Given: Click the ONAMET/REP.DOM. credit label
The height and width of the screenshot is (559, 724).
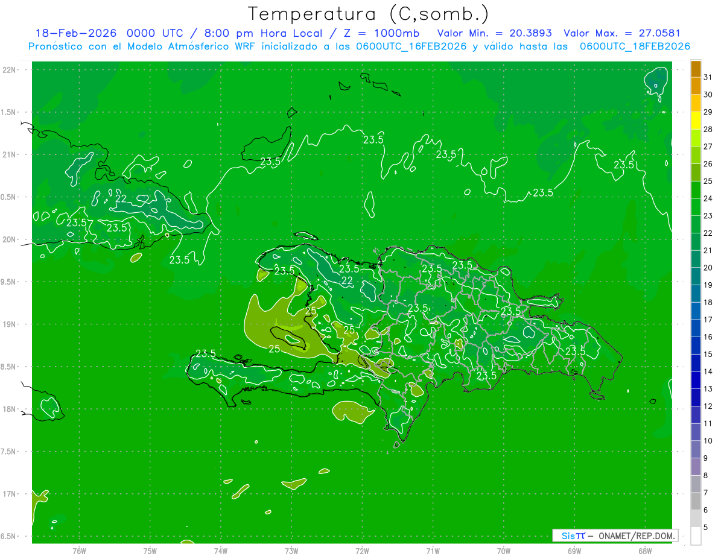Looking at the screenshot, I should pyautogui.click(x=637, y=535).
